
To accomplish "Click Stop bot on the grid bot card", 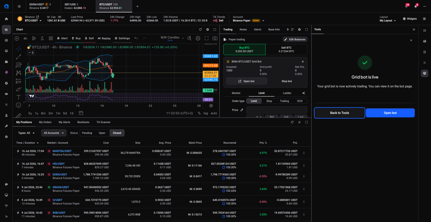I will [x=287, y=81].
